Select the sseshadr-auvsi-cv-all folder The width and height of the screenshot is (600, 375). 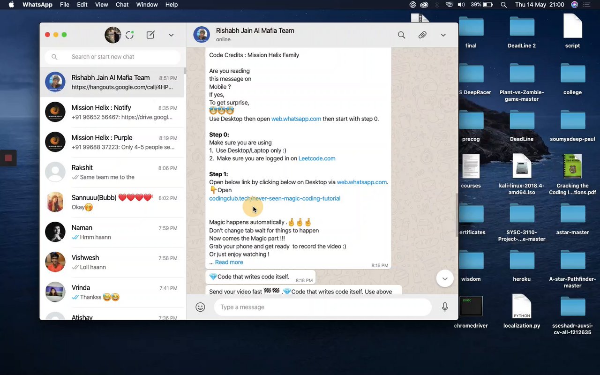pyautogui.click(x=572, y=315)
